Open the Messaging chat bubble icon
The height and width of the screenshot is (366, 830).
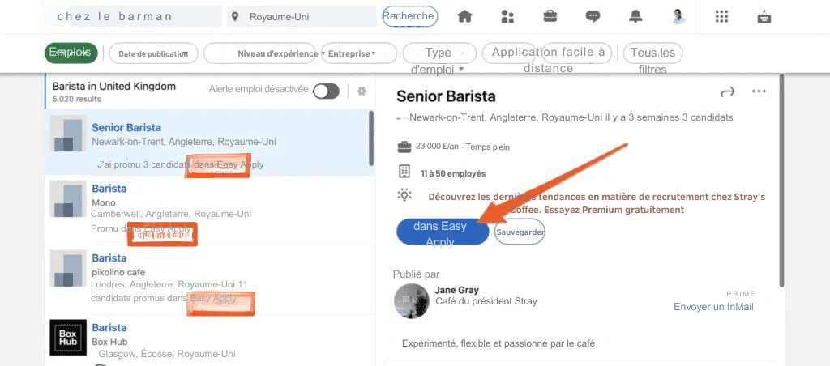(x=593, y=17)
